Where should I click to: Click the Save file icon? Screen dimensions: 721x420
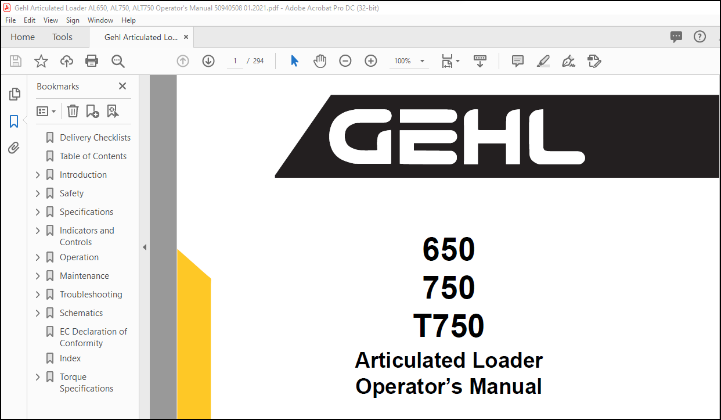point(16,61)
